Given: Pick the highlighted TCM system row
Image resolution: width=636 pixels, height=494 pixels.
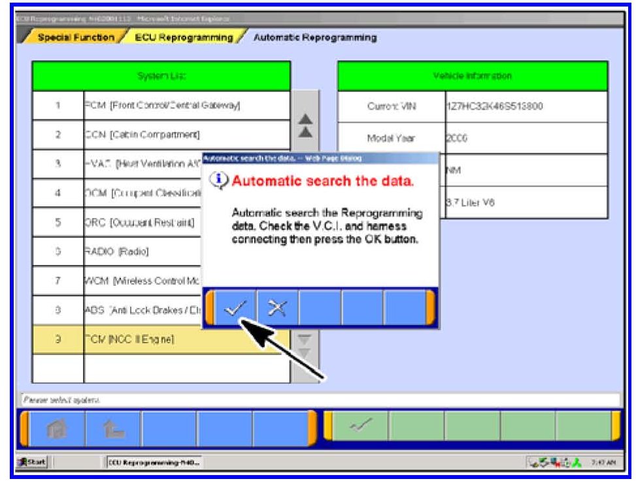Looking at the screenshot, I should pos(186,339).
